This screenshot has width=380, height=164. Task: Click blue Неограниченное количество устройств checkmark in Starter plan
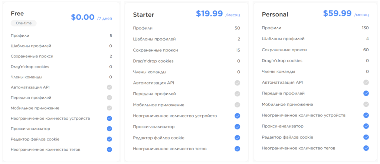coord(237,116)
